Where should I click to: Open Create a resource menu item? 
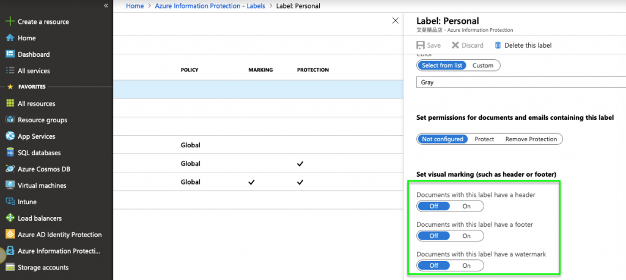(x=43, y=21)
